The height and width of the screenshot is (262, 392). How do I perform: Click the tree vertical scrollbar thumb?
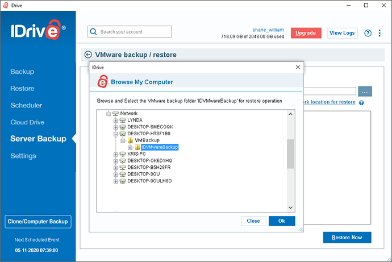[290, 154]
